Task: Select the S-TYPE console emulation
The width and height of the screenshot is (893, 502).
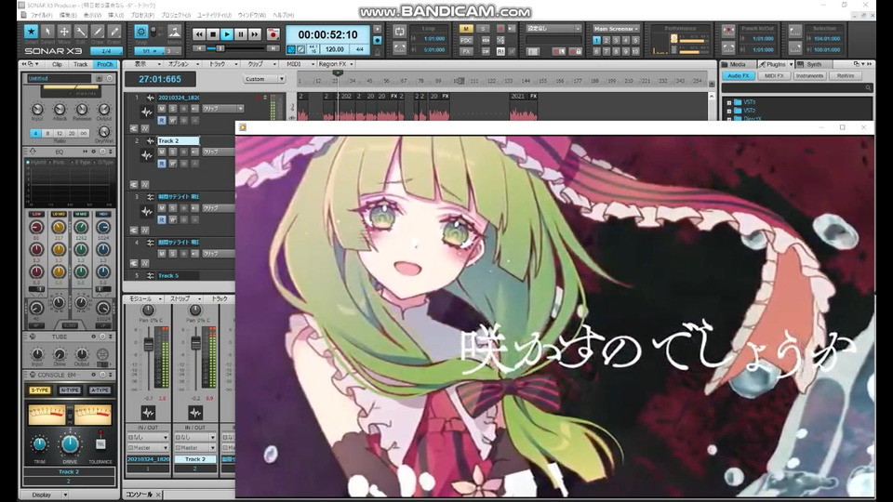Action: (x=40, y=390)
